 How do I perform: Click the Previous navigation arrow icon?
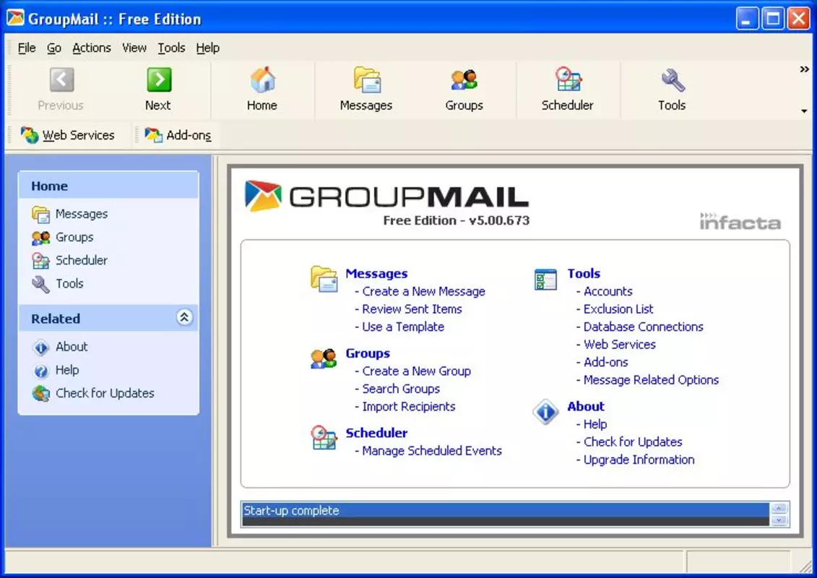point(61,79)
